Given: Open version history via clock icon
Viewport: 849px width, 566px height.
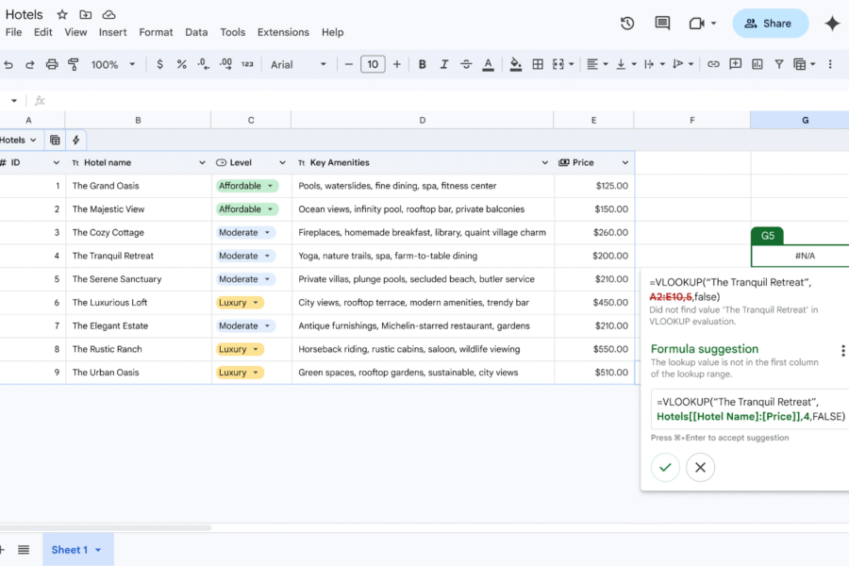Looking at the screenshot, I should tap(626, 24).
